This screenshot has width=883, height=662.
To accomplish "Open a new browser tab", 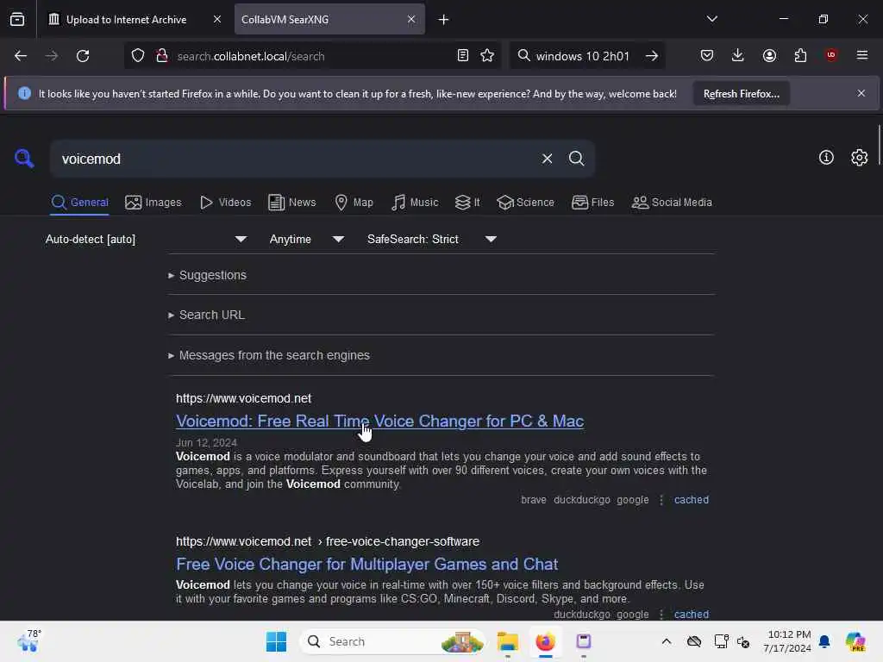I will tap(443, 20).
